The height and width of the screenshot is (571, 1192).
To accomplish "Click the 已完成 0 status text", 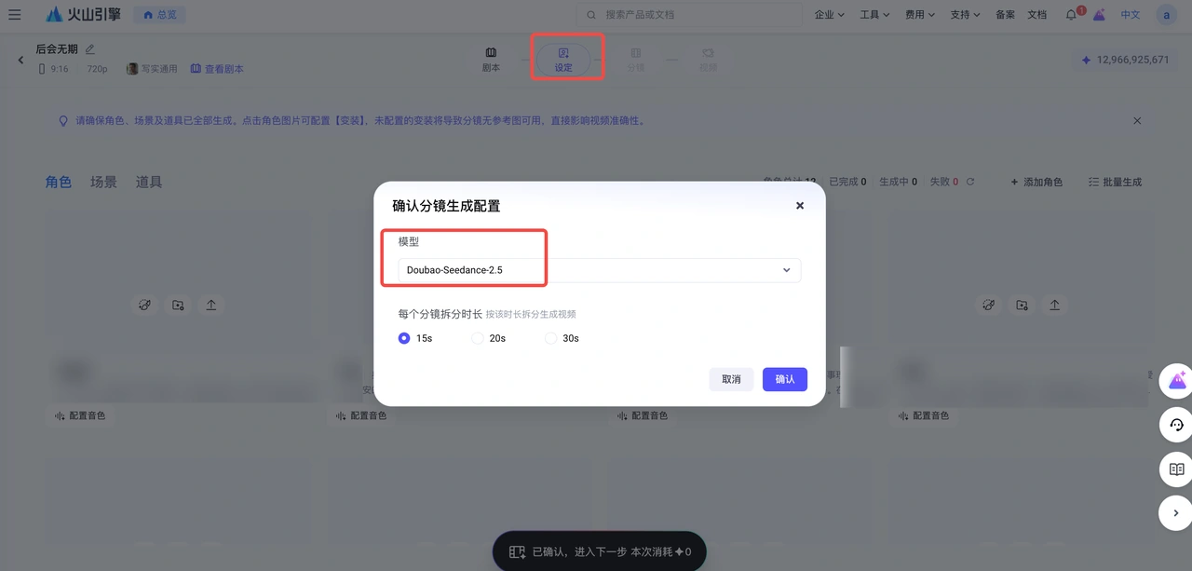I will 847,182.
